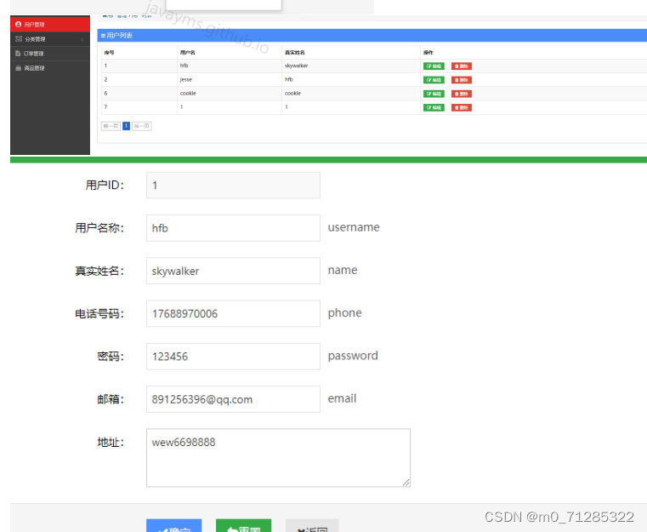The width and height of the screenshot is (647, 532).
Task: Open 商品管理 in the sidebar
Action: [x=50, y=68]
